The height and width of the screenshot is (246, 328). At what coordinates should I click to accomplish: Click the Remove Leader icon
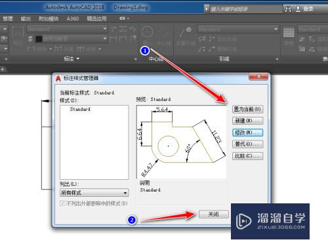point(212,49)
